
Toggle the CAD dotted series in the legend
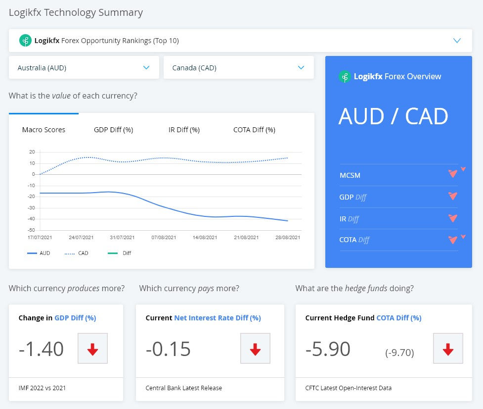(x=77, y=253)
